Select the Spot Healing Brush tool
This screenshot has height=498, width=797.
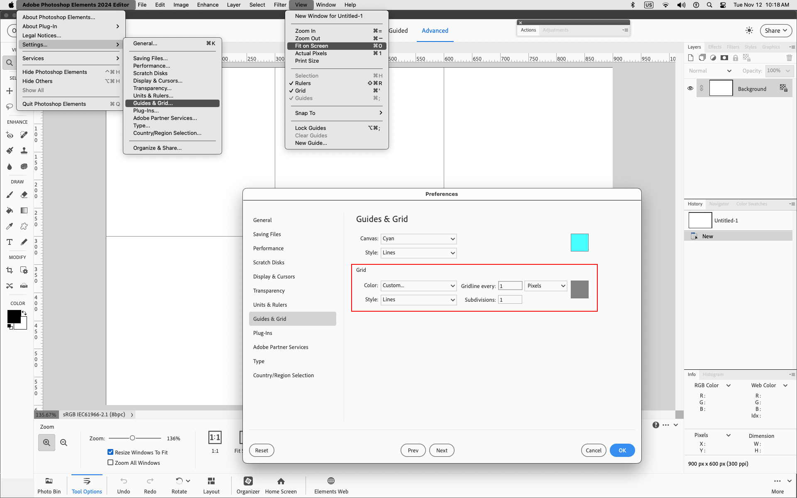[x=24, y=135]
